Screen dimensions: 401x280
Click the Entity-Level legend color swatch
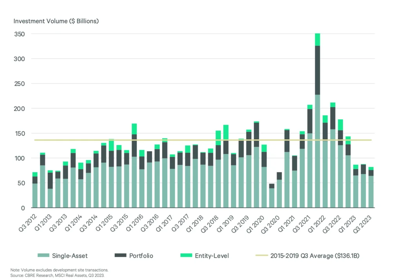[x=186, y=255]
